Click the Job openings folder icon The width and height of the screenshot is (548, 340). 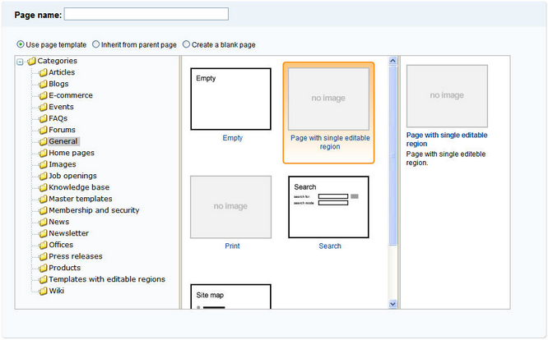point(43,176)
